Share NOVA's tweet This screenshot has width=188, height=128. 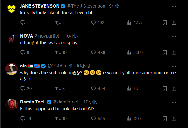[x=174, y=52]
